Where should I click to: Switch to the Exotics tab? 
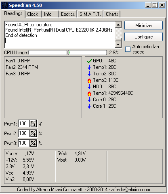68,14
